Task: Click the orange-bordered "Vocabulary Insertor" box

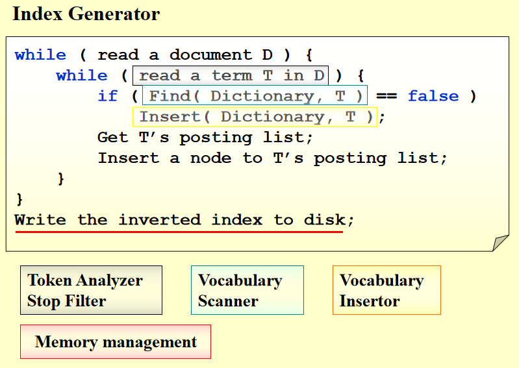Action: click(x=386, y=290)
